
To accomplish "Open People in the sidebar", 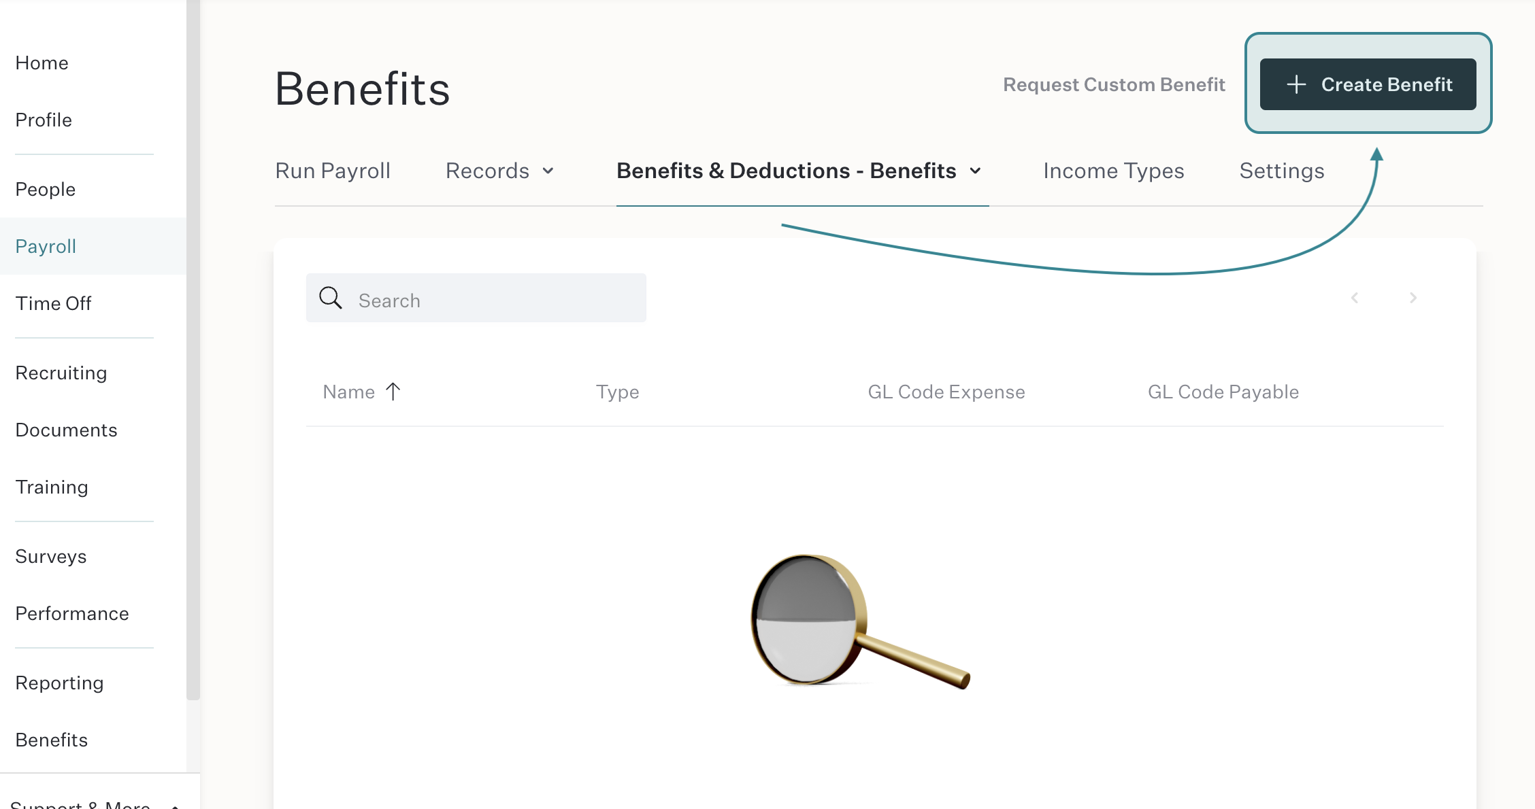I will 46,189.
